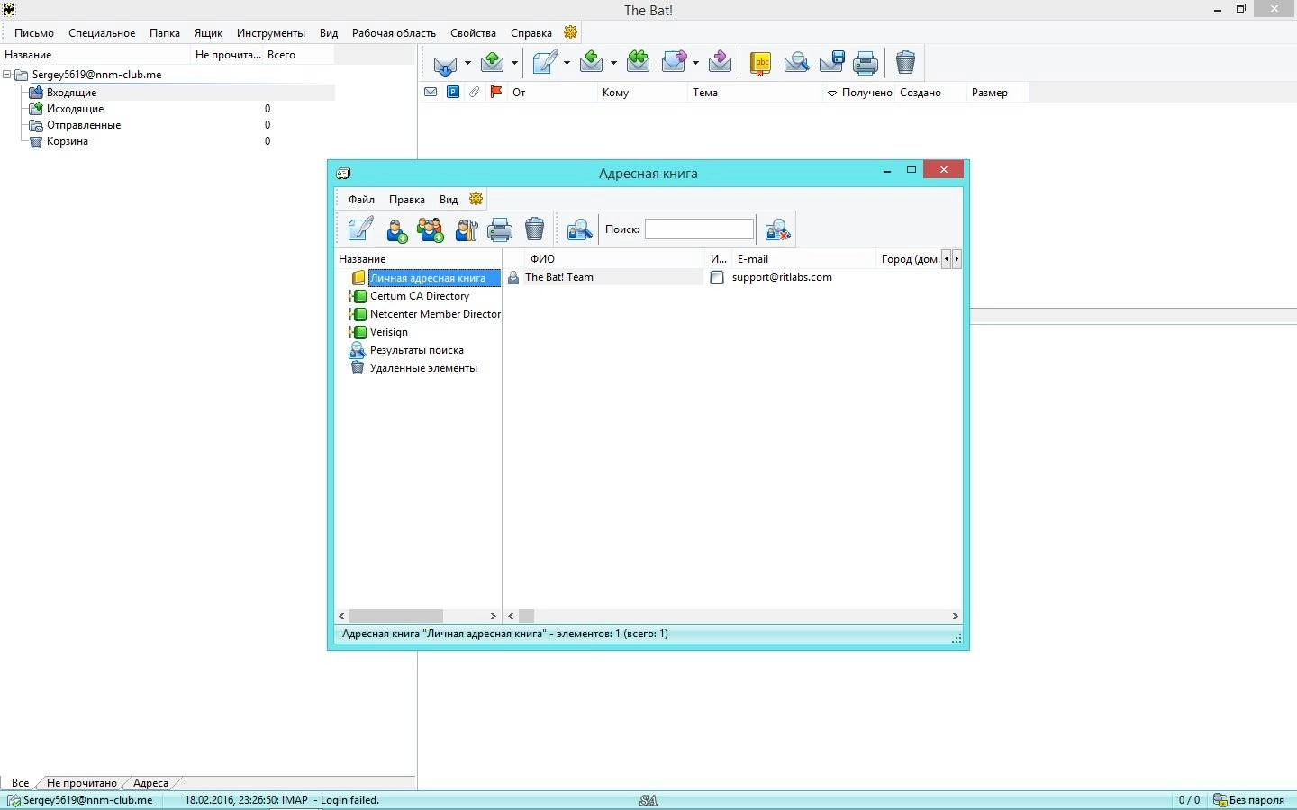The height and width of the screenshot is (810, 1297).
Task: Open the Специальное menu
Action: point(102,33)
